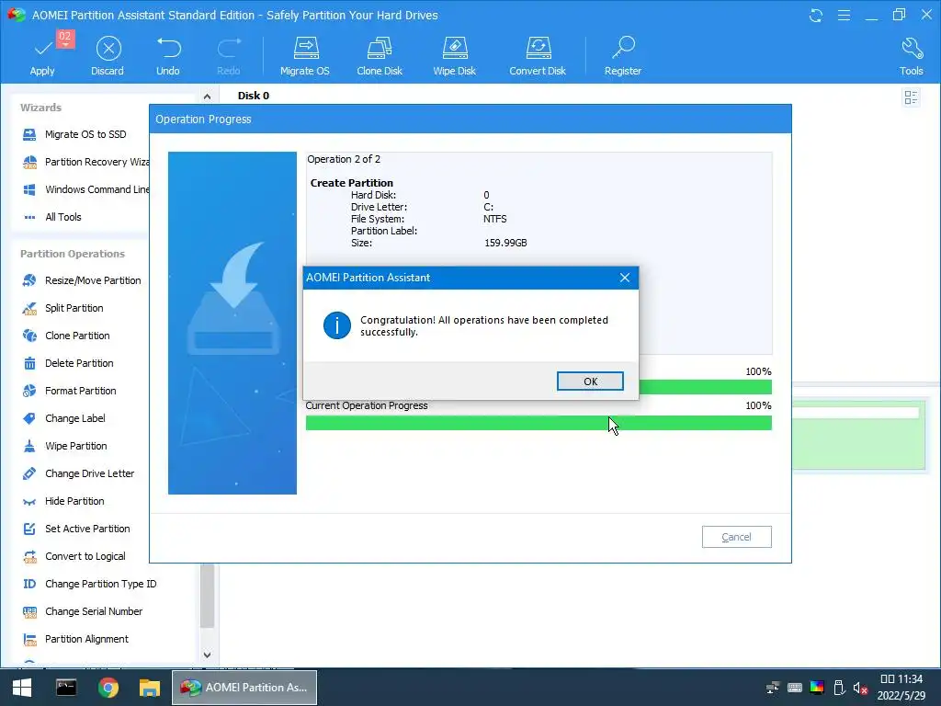This screenshot has height=706, width=941.
Task: Click OK in the completion dialog
Action: coord(590,381)
